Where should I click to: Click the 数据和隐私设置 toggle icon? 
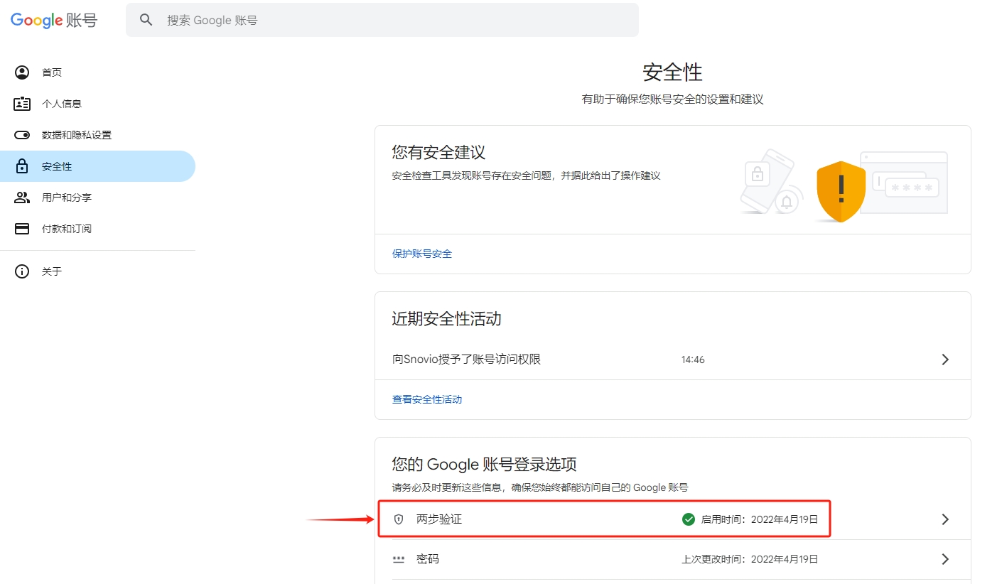[22, 135]
